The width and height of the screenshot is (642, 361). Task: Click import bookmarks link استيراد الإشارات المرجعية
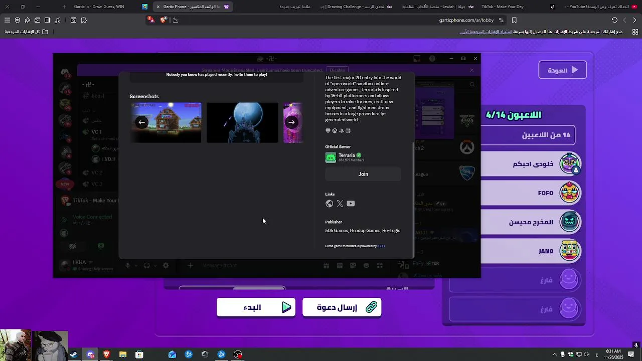point(486,32)
